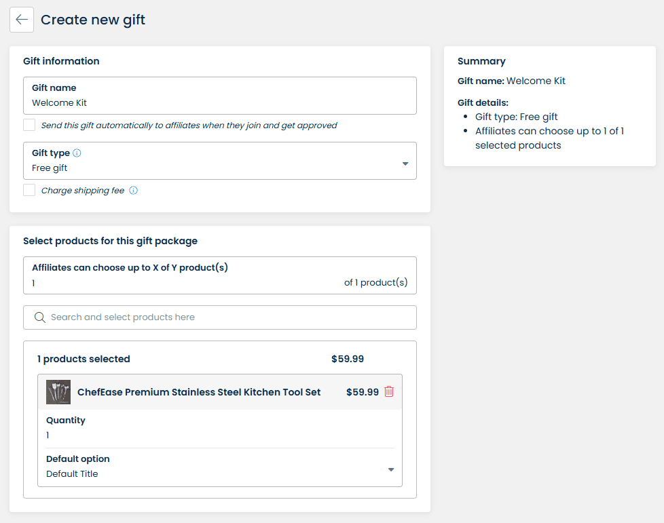Screen dimensions: 664x523
Task: Click the 'Create new gift' page title
Action: coord(93,20)
